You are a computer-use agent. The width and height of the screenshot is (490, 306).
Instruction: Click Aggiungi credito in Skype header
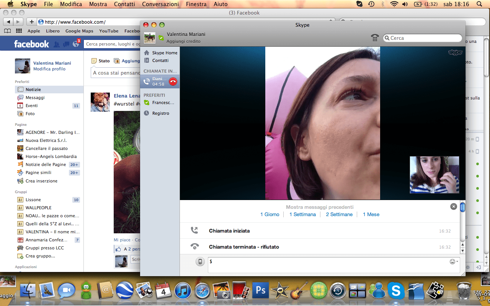coord(183,41)
